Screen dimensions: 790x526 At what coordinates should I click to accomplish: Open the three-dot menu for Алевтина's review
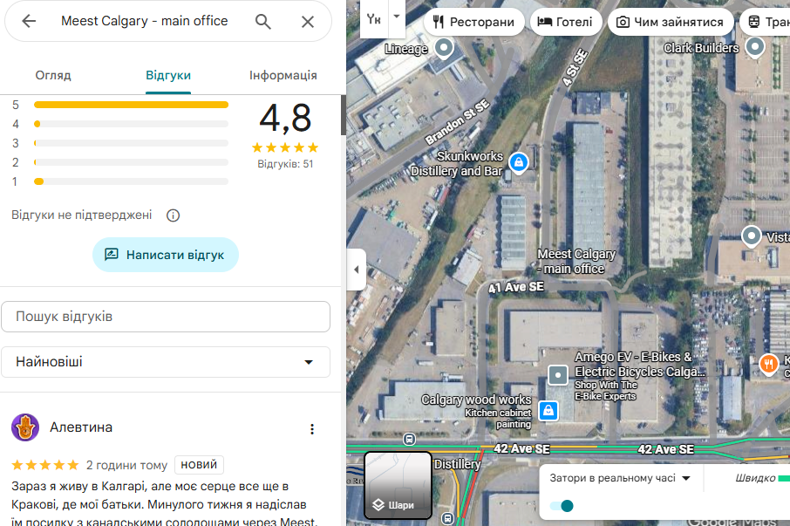312,429
